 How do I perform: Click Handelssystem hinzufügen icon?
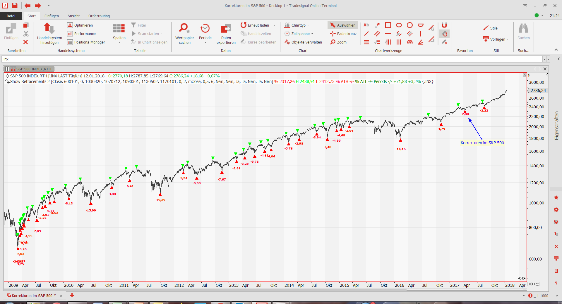tap(49, 29)
